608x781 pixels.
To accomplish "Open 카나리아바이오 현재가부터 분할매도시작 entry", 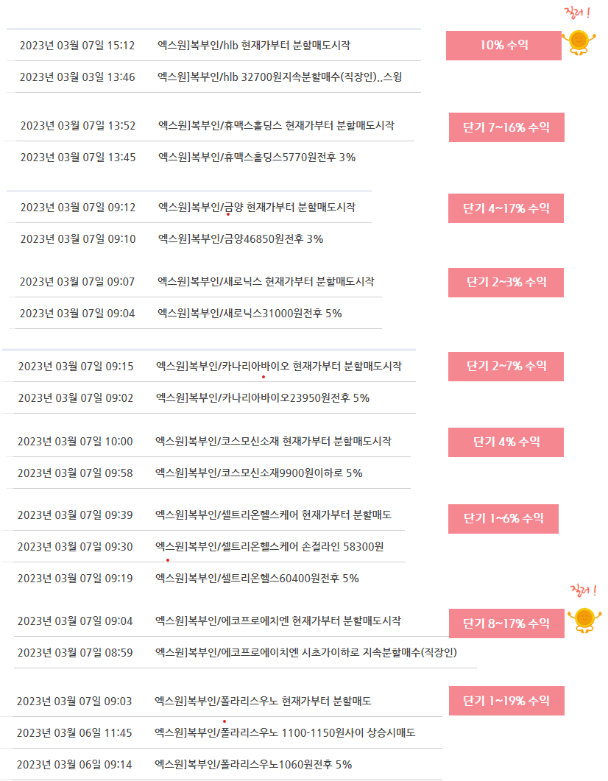I will tap(209, 366).
